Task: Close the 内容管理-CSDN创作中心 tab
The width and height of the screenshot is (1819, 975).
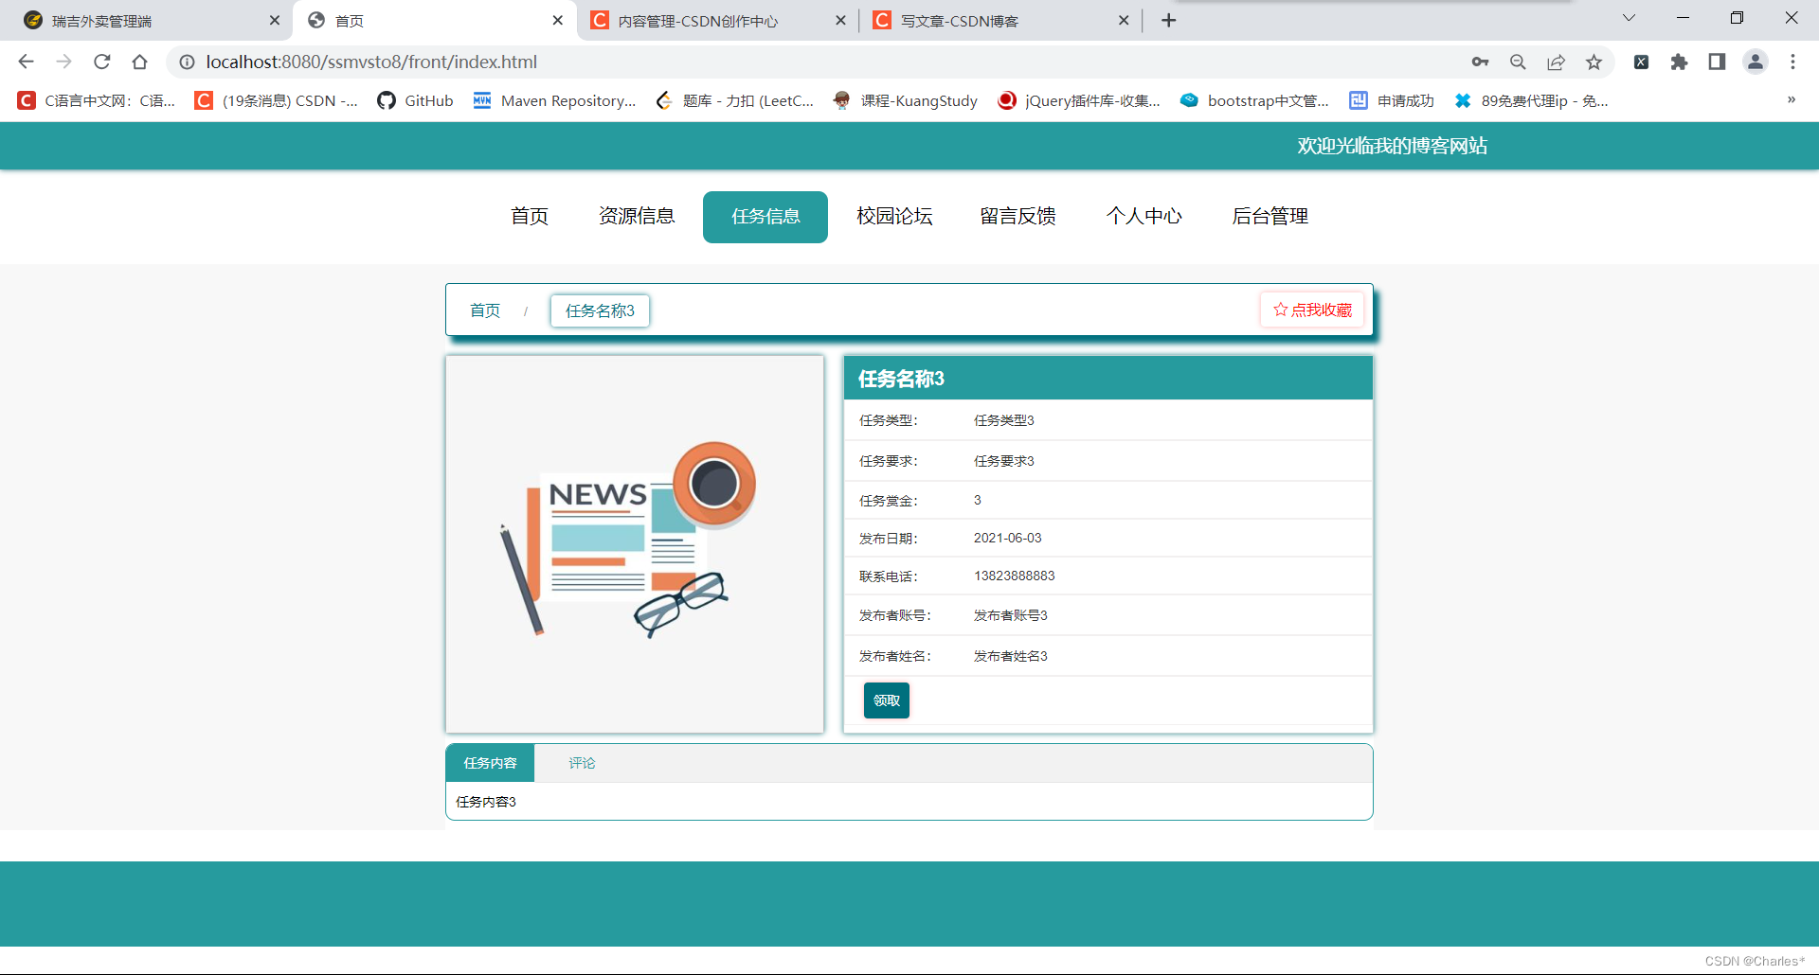Action: [x=840, y=20]
